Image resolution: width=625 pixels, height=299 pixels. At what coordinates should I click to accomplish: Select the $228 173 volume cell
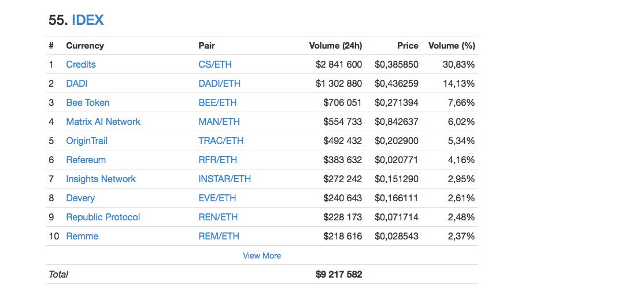click(342, 217)
